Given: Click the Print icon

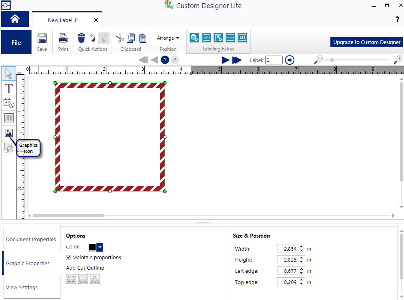Looking at the screenshot, I should tap(63, 38).
